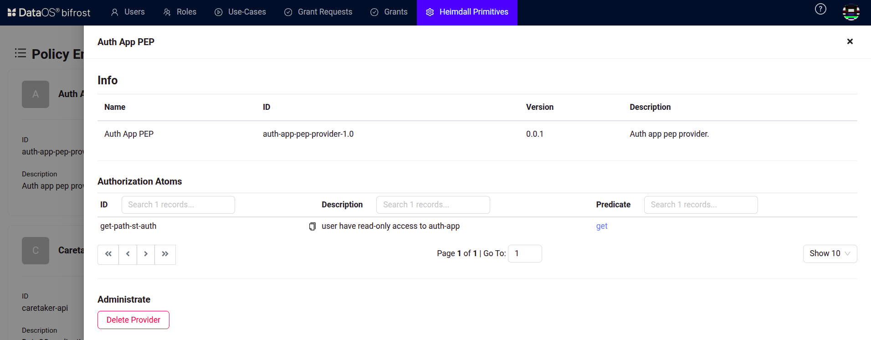The image size is (871, 340).
Task: Go to last page of atoms
Action: click(x=165, y=254)
